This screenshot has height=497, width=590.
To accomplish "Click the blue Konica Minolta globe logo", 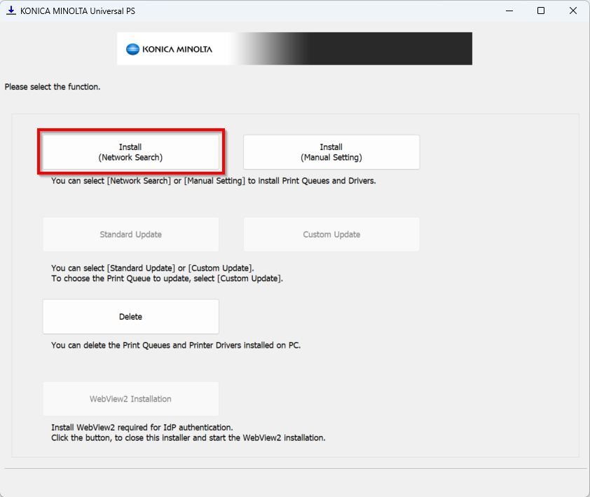I will coord(132,49).
